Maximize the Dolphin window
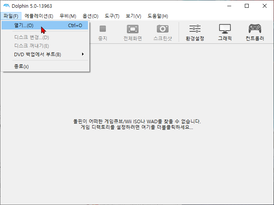The height and width of the screenshot is (205, 274). click(247, 6)
